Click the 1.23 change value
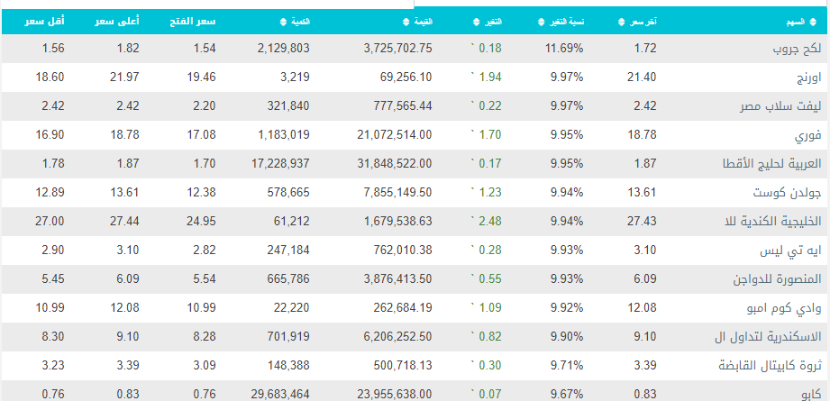This screenshot has width=830, height=401. click(x=489, y=193)
